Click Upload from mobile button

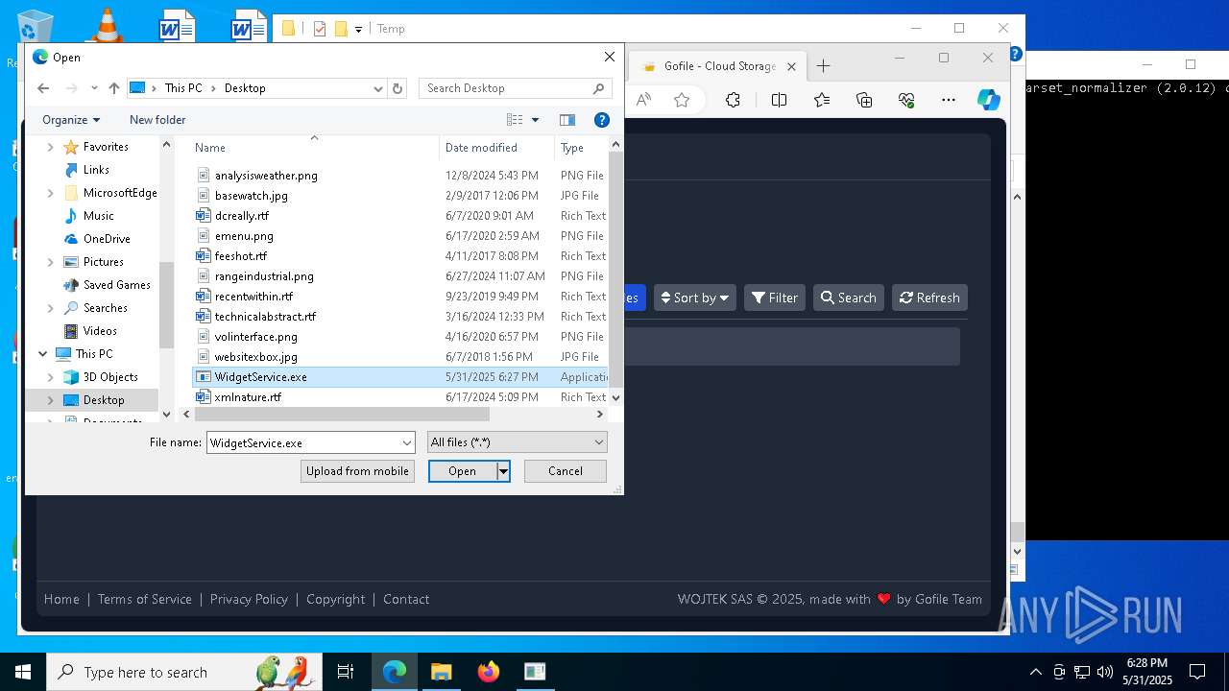click(357, 471)
